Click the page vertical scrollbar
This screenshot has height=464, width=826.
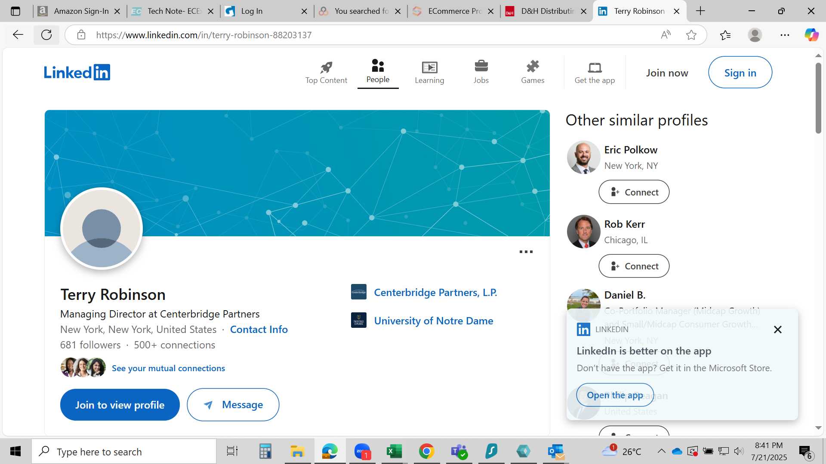(x=818, y=98)
